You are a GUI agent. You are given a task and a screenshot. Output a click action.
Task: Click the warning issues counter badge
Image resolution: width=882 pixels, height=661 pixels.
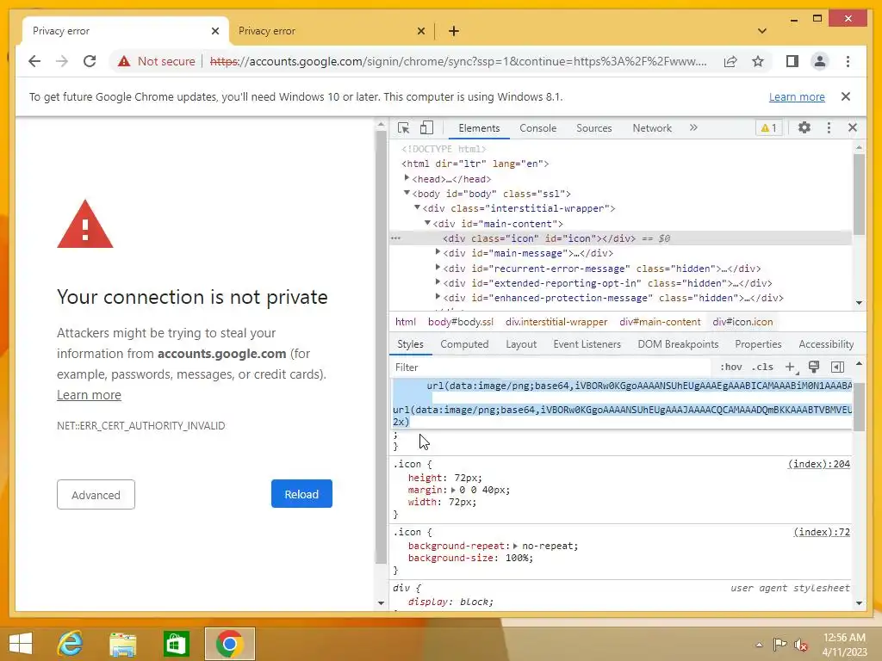(769, 128)
